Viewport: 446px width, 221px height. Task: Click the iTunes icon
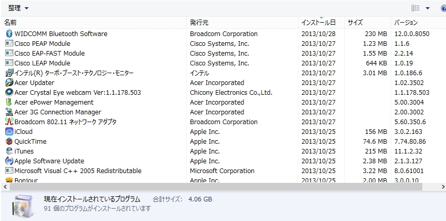[x=9, y=151]
